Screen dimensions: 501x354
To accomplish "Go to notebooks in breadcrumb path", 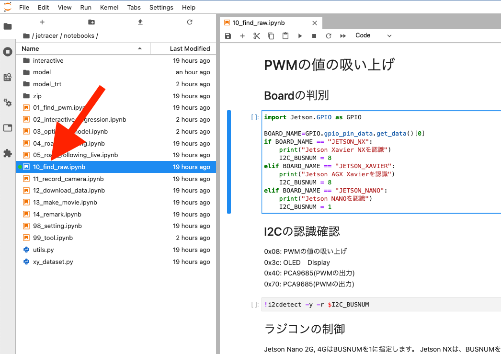I will (x=79, y=36).
